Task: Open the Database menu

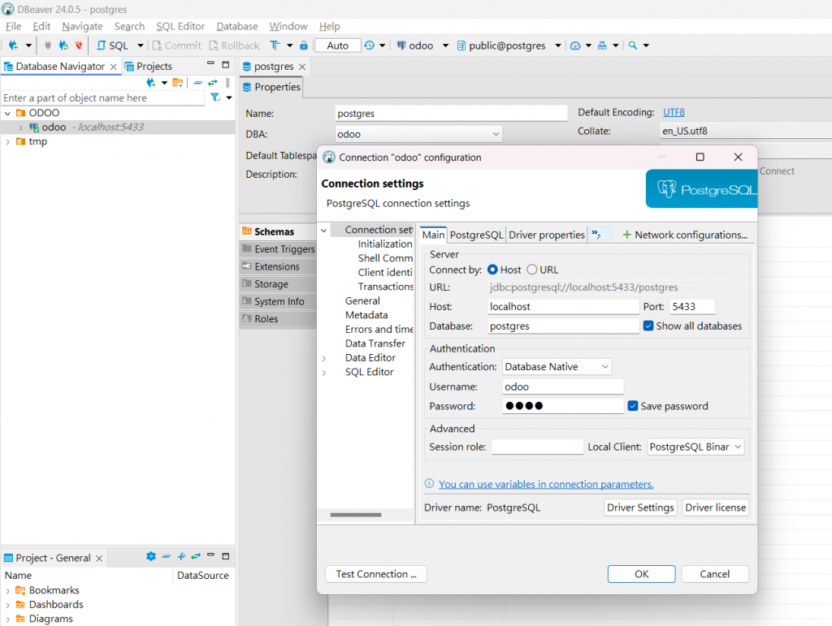Action: [236, 27]
